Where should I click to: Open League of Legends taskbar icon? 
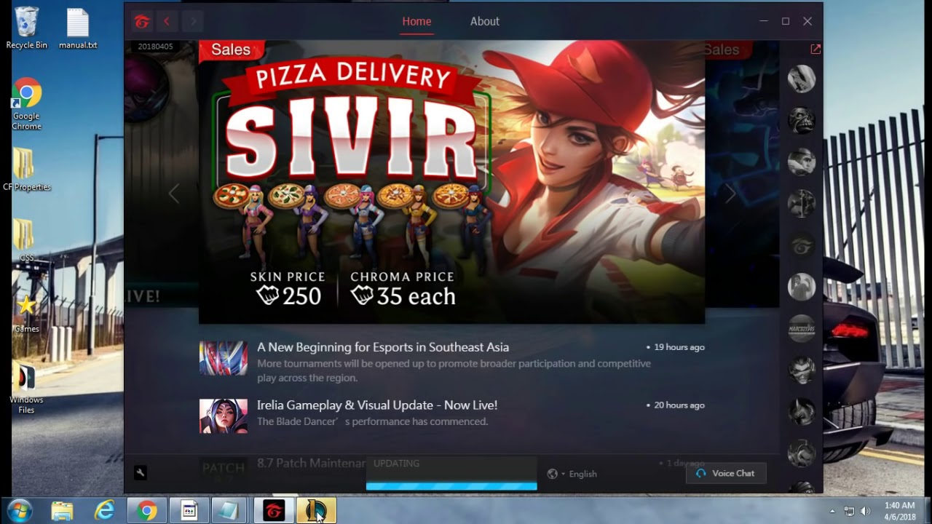point(316,511)
